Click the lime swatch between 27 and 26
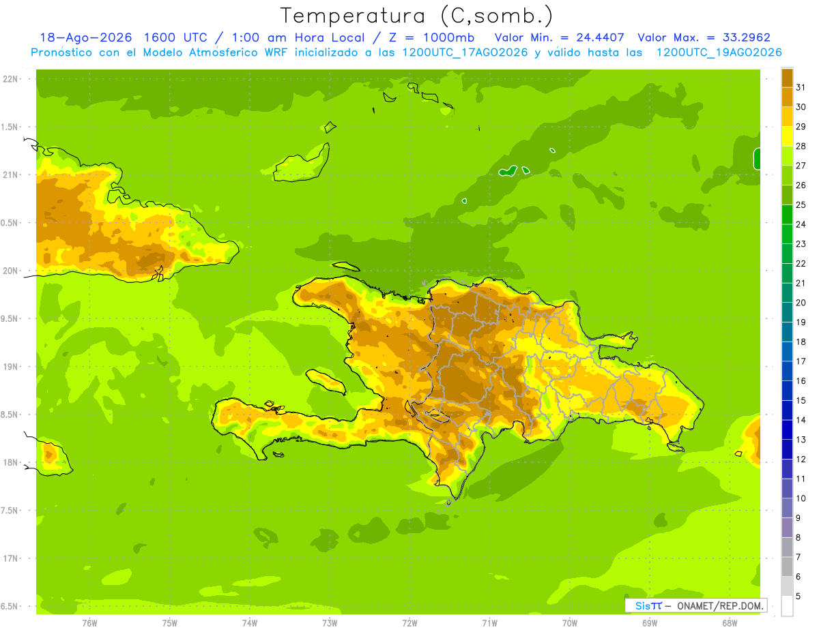This screenshot has width=819, height=632. [x=787, y=175]
